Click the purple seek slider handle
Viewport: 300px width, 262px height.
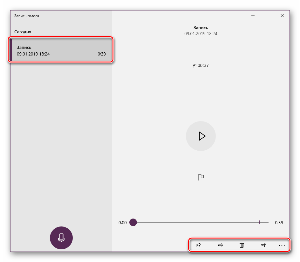133,222
